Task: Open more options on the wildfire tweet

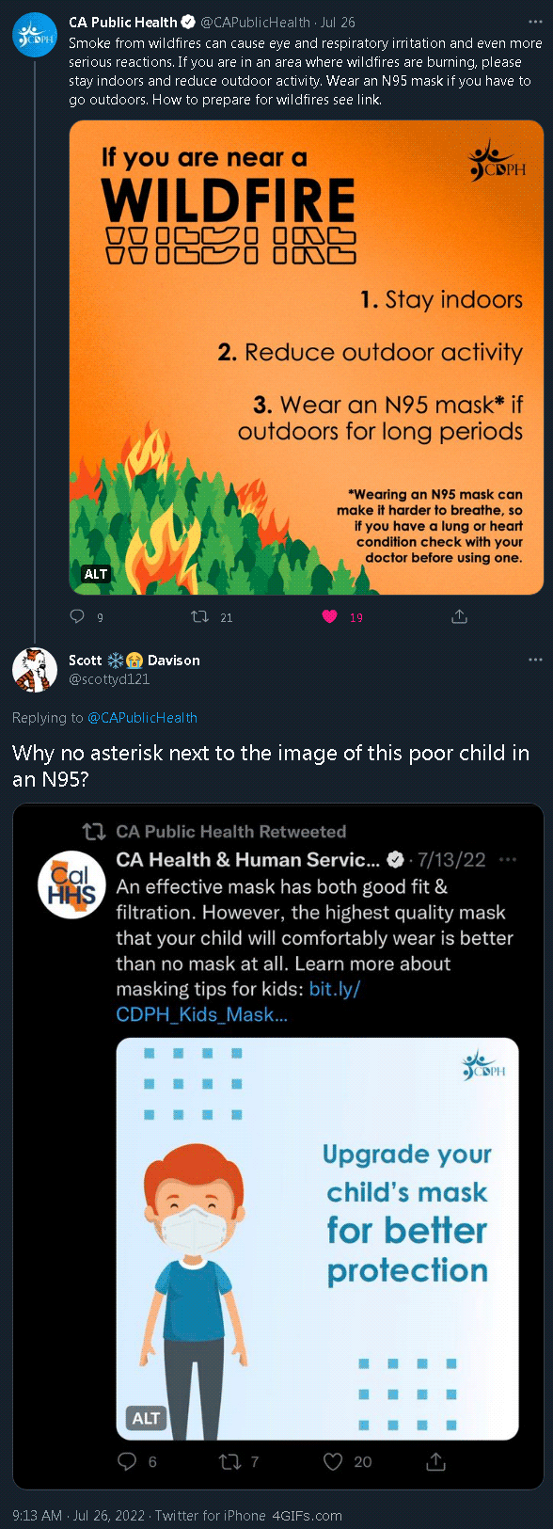Action: pyautogui.click(x=533, y=22)
